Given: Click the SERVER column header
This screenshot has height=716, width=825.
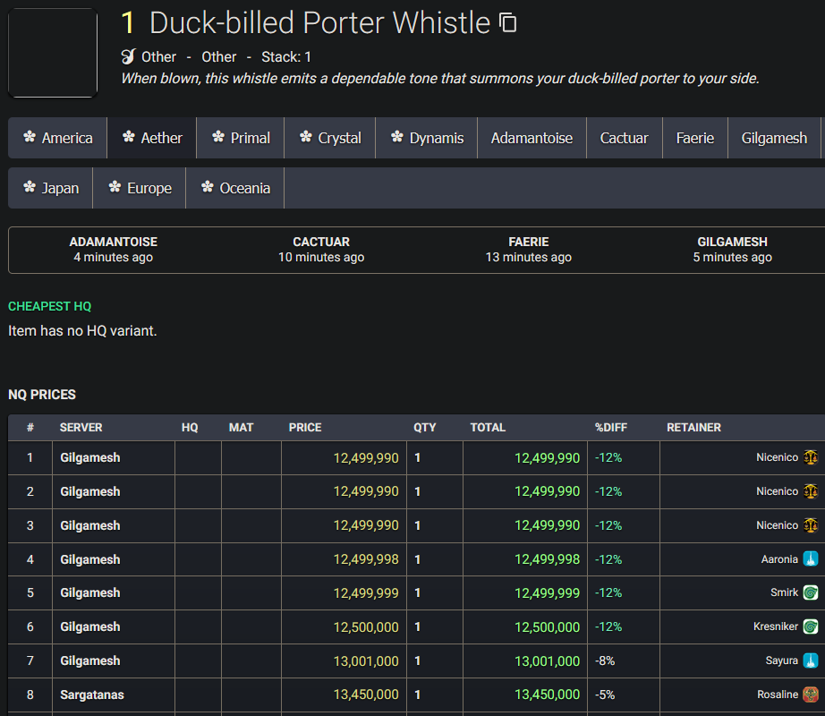Looking at the screenshot, I should (x=81, y=427).
